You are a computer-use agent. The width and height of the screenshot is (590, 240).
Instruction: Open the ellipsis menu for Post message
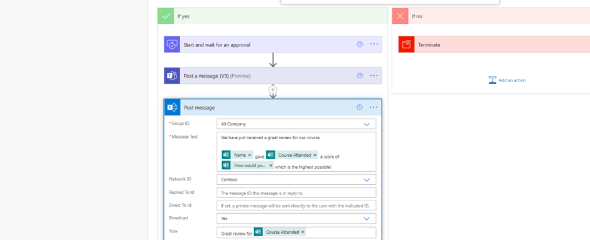coord(373,107)
